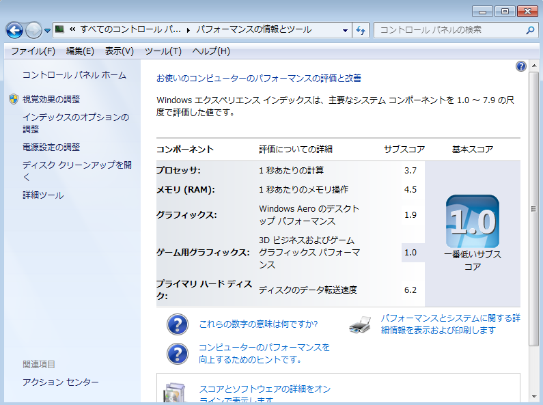Click the コンポーネント column header
543x405 pixels.
click(185, 150)
